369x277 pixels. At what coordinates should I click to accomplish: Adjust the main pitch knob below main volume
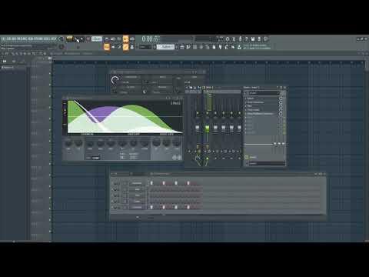[x=61, y=47]
